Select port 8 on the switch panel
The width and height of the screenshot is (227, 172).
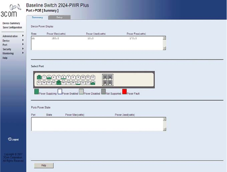pyautogui.click(x=73, y=77)
